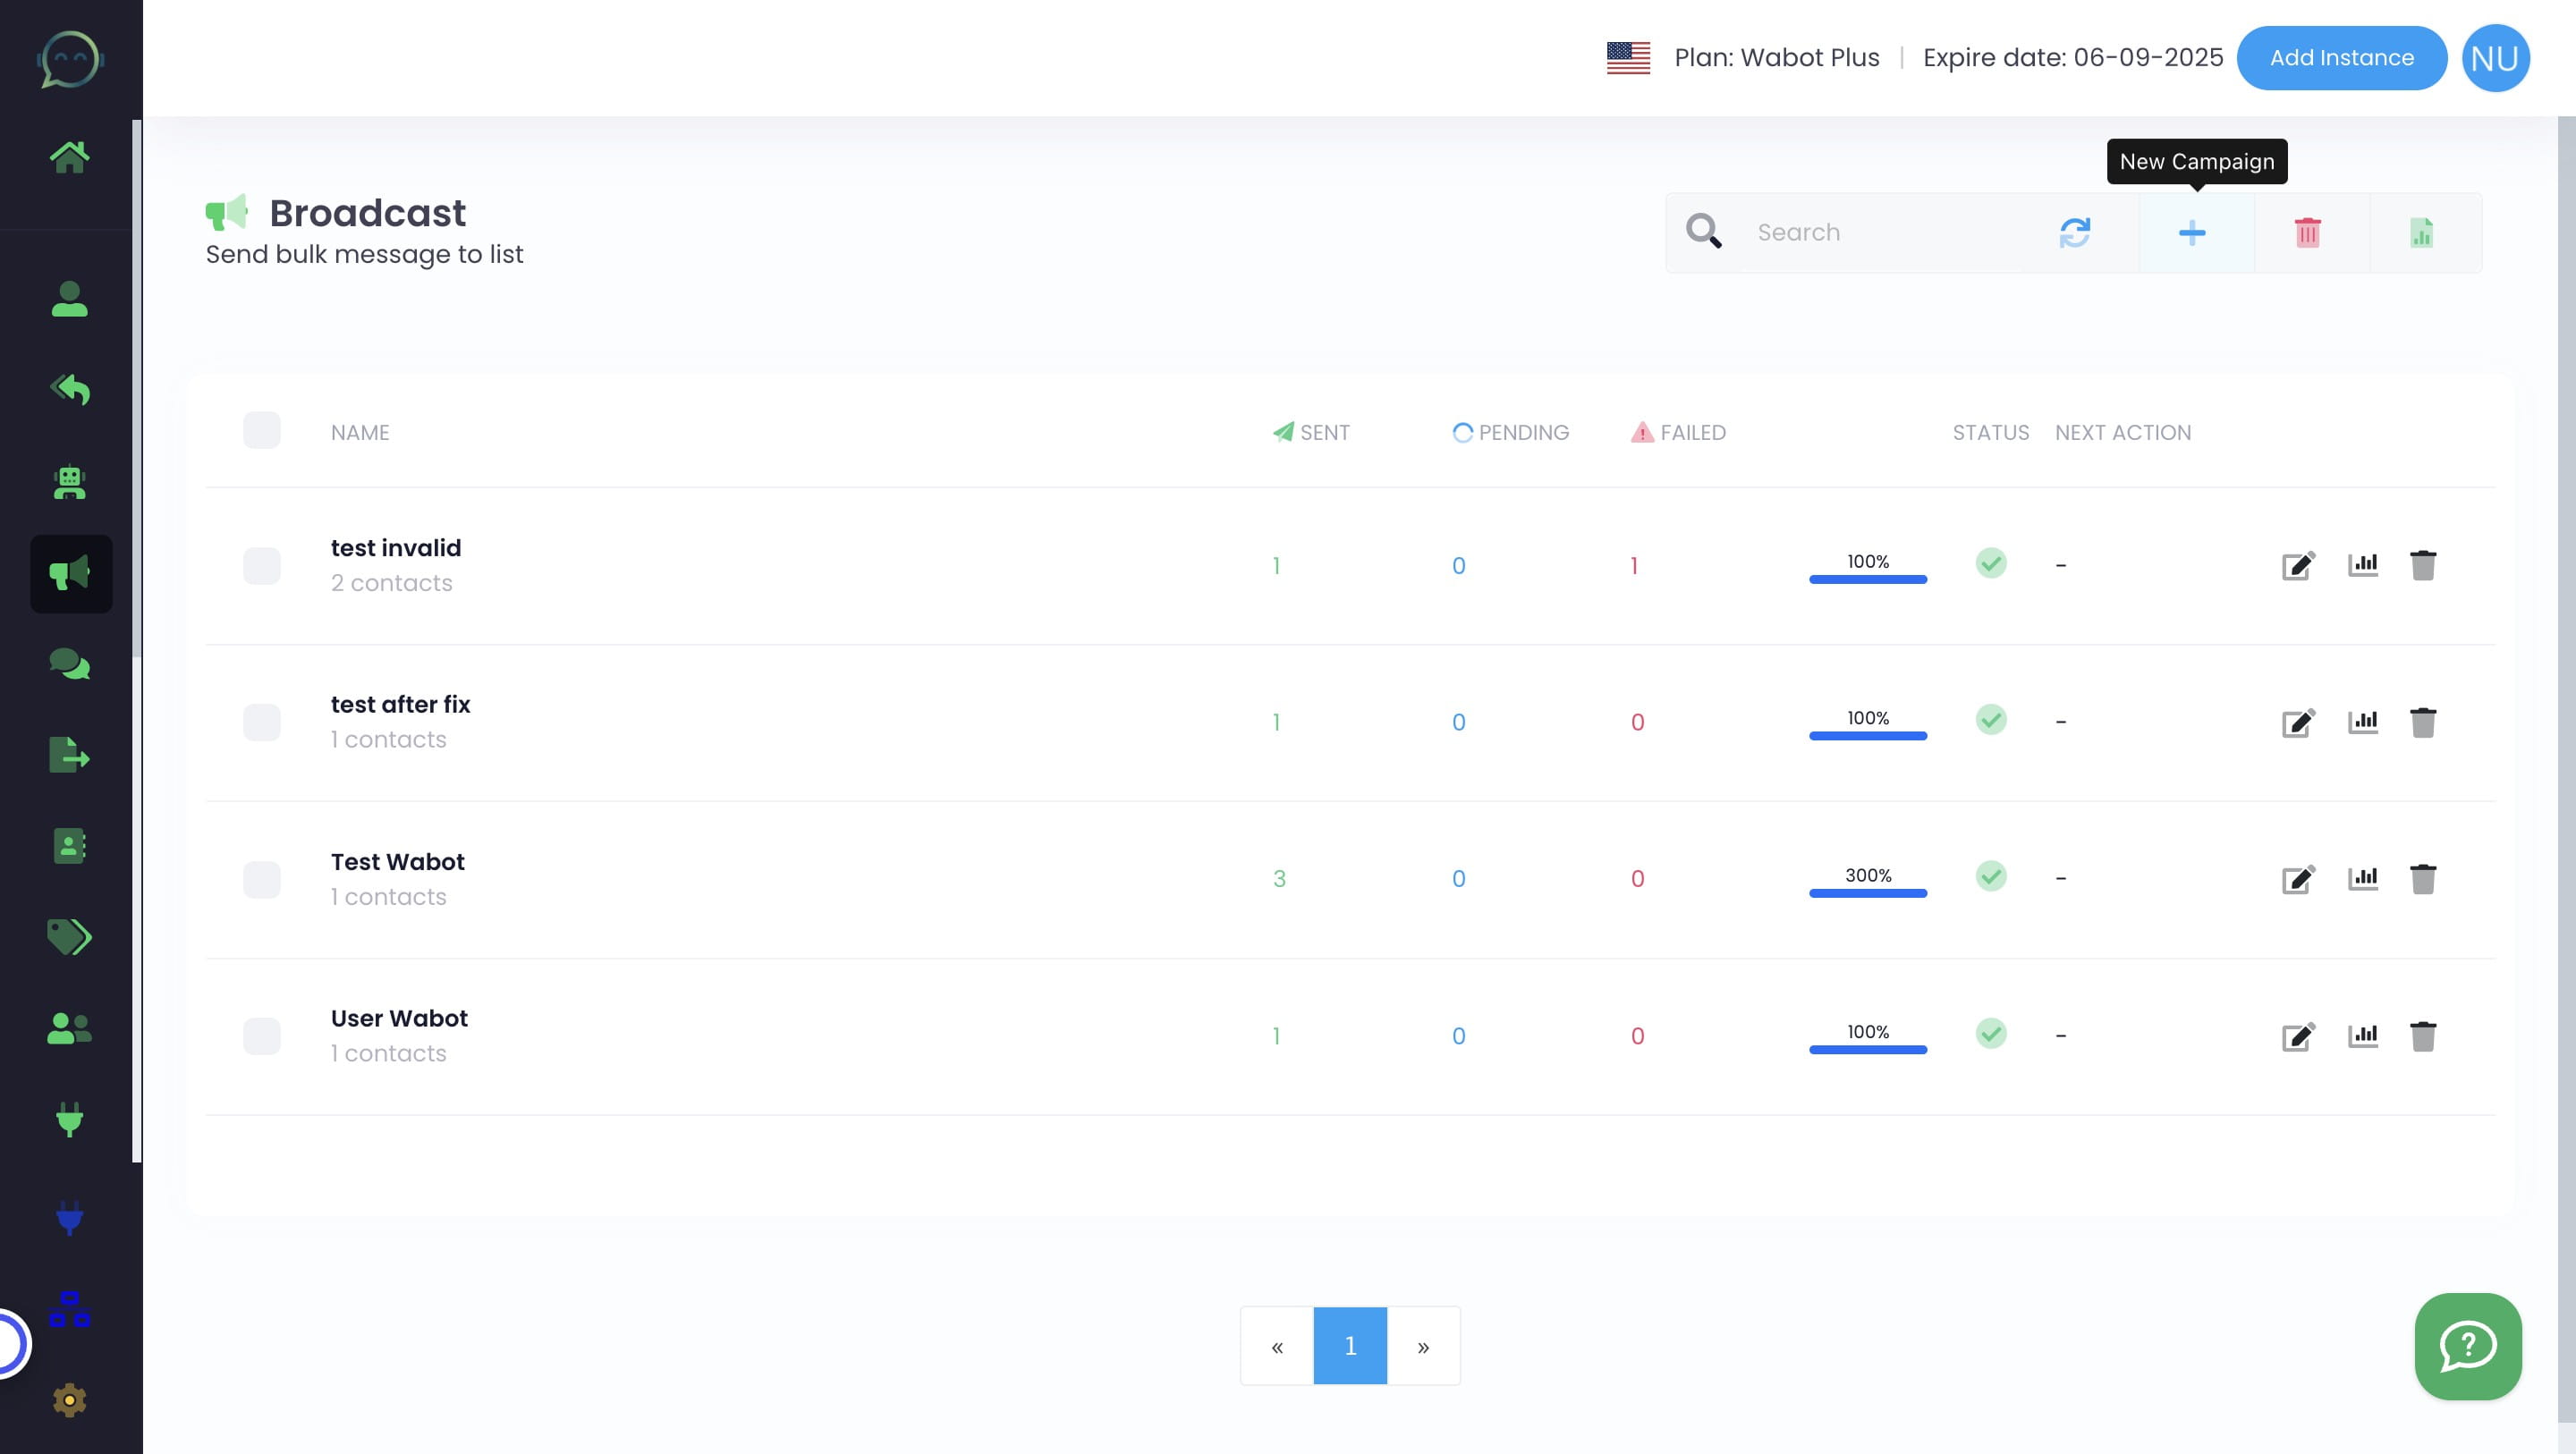
Task: Open the profile person sidebar icon
Action: click(69, 299)
